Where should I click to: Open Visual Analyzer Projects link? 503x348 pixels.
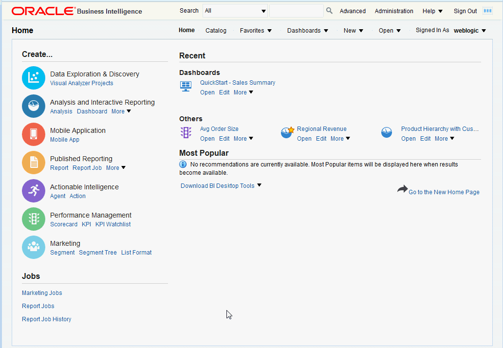coord(81,83)
